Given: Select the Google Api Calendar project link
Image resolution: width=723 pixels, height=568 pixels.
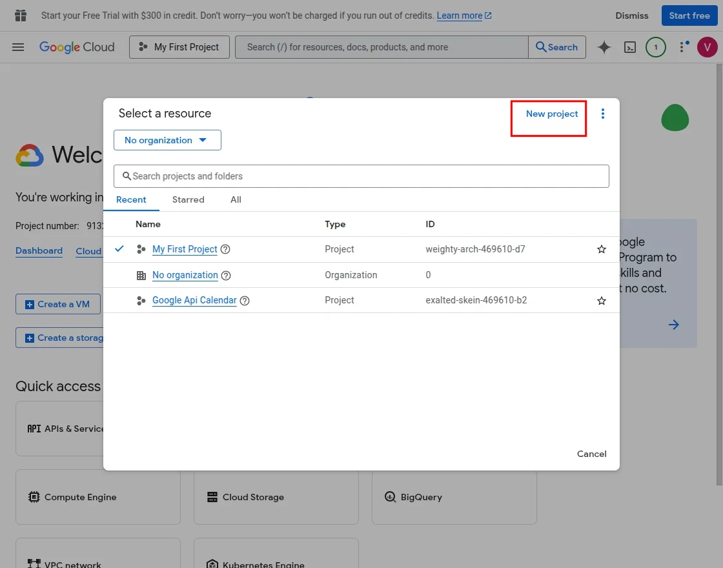Looking at the screenshot, I should (194, 301).
